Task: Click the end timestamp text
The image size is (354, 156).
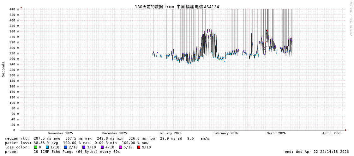Action: (x=317, y=152)
